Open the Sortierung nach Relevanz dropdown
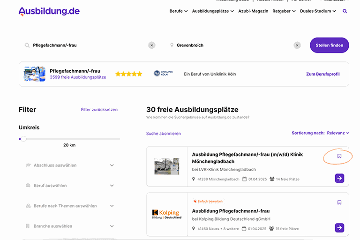This screenshot has height=240, width=360. 337,133
